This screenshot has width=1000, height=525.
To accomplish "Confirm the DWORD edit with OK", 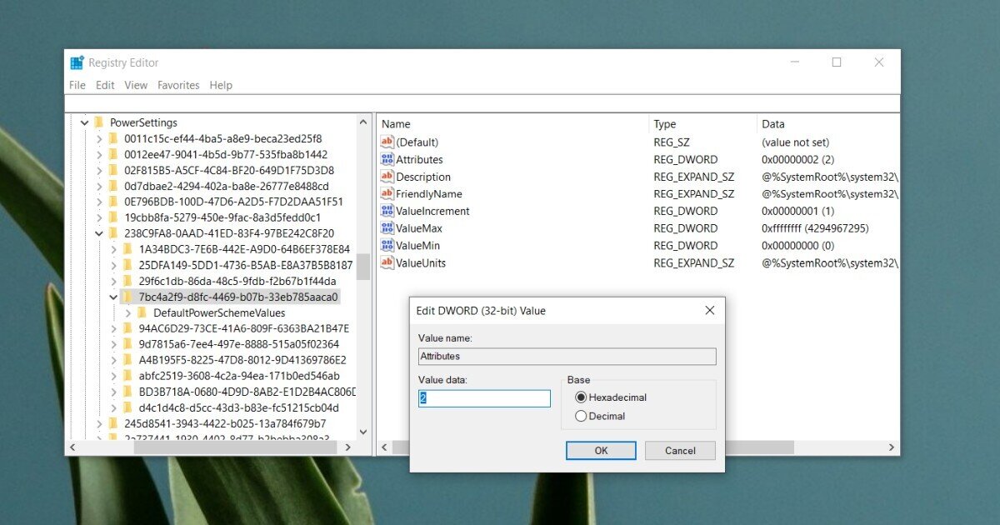I will tap(601, 451).
